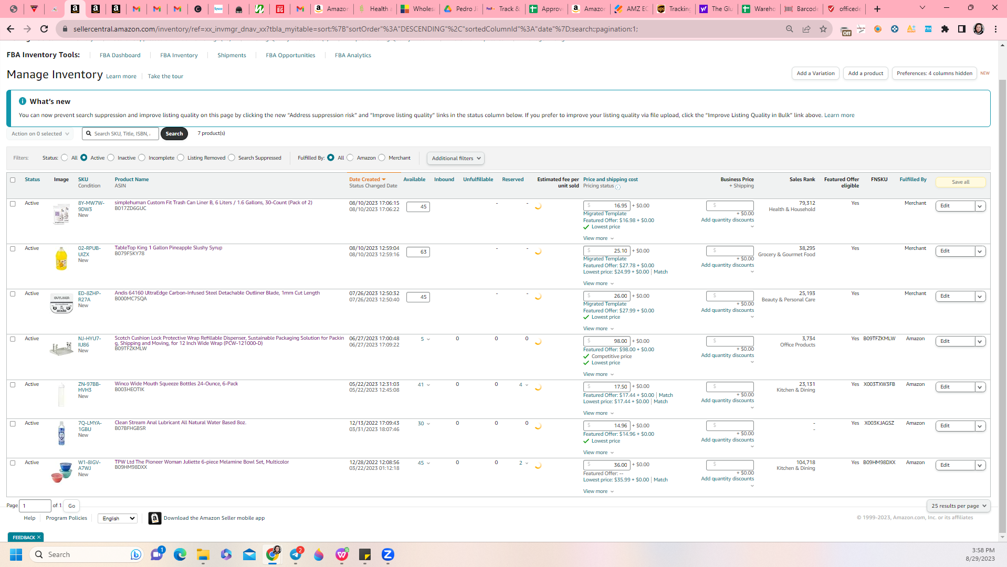The image size is (1007, 567).
Task: Open the 25 results per page dropdown
Action: (959, 506)
